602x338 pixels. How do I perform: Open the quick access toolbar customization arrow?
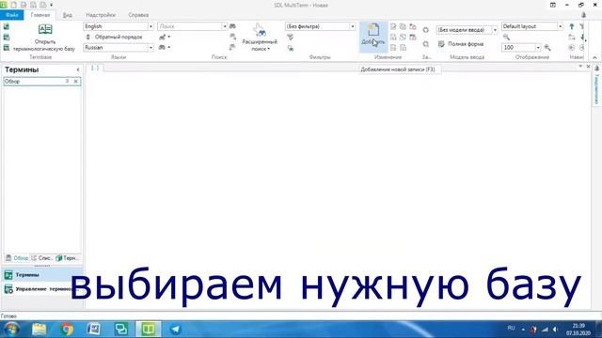tap(51, 5)
